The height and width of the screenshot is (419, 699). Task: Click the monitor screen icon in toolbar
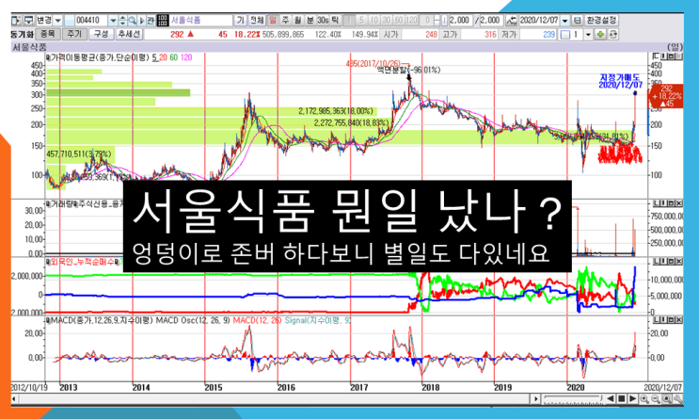click(28, 21)
